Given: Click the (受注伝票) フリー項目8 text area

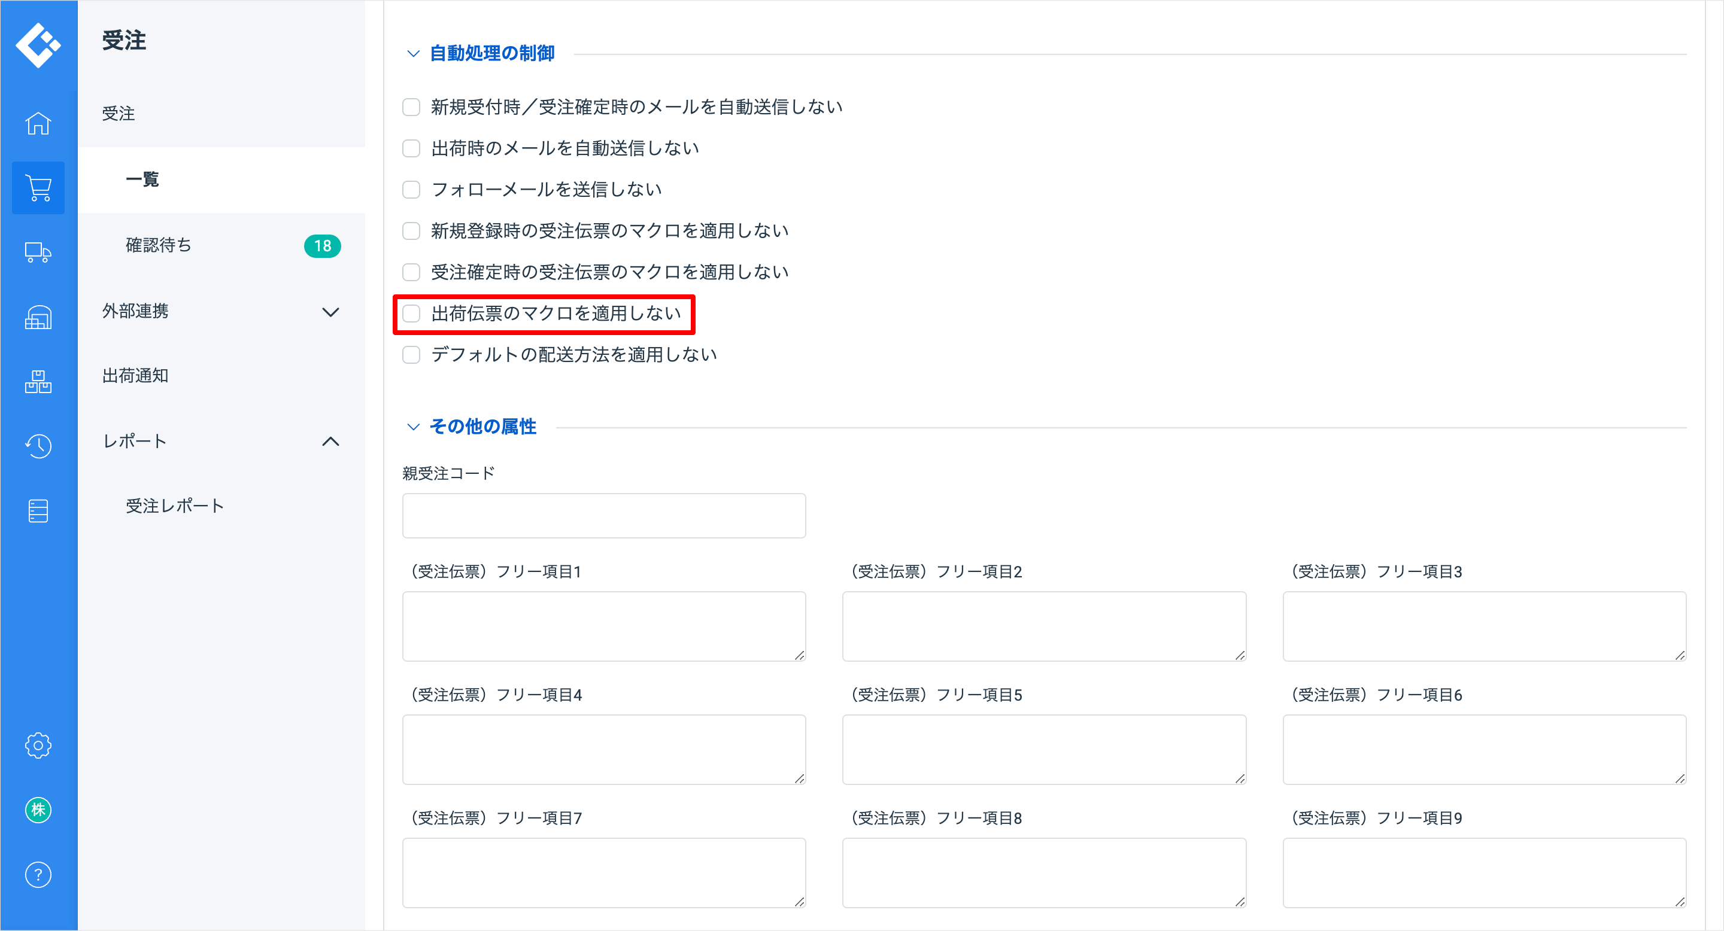Looking at the screenshot, I should point(1044,873).
